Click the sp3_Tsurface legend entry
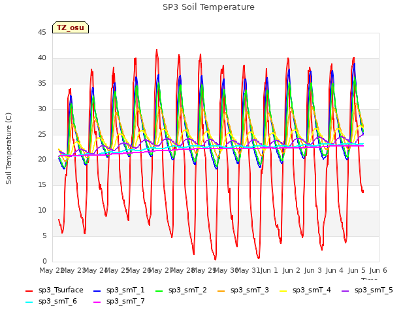This screenshot has width=418, height=314. click(54, 290)
